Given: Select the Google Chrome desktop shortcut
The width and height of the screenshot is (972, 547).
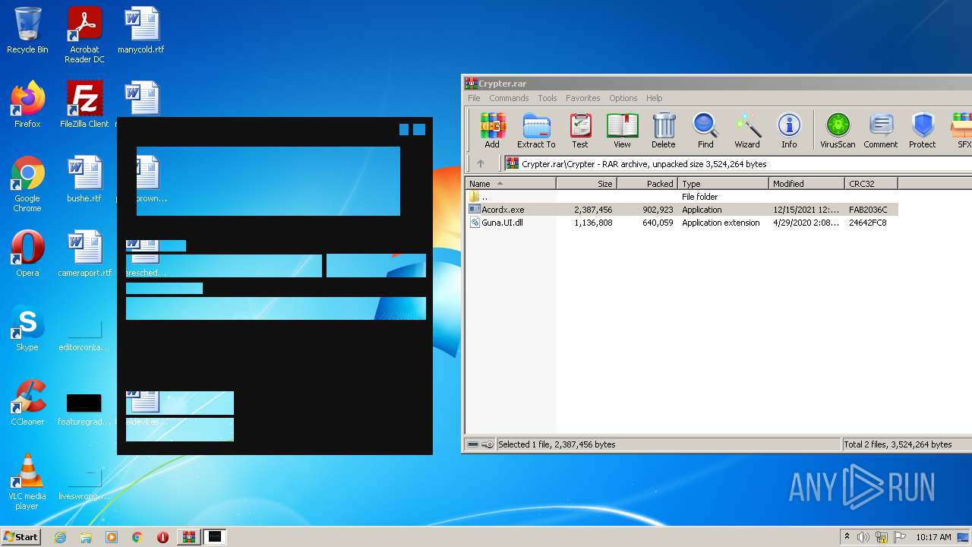Looking at the screenshot, I should pyautogui.click(x=27, y=185).
